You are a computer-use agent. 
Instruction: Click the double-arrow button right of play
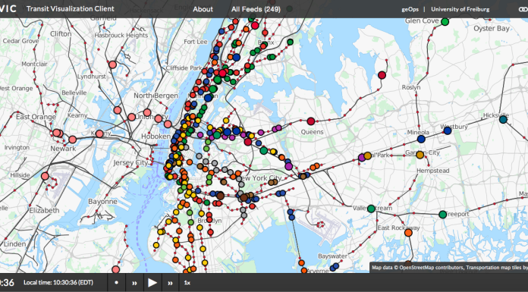[171, 283]
